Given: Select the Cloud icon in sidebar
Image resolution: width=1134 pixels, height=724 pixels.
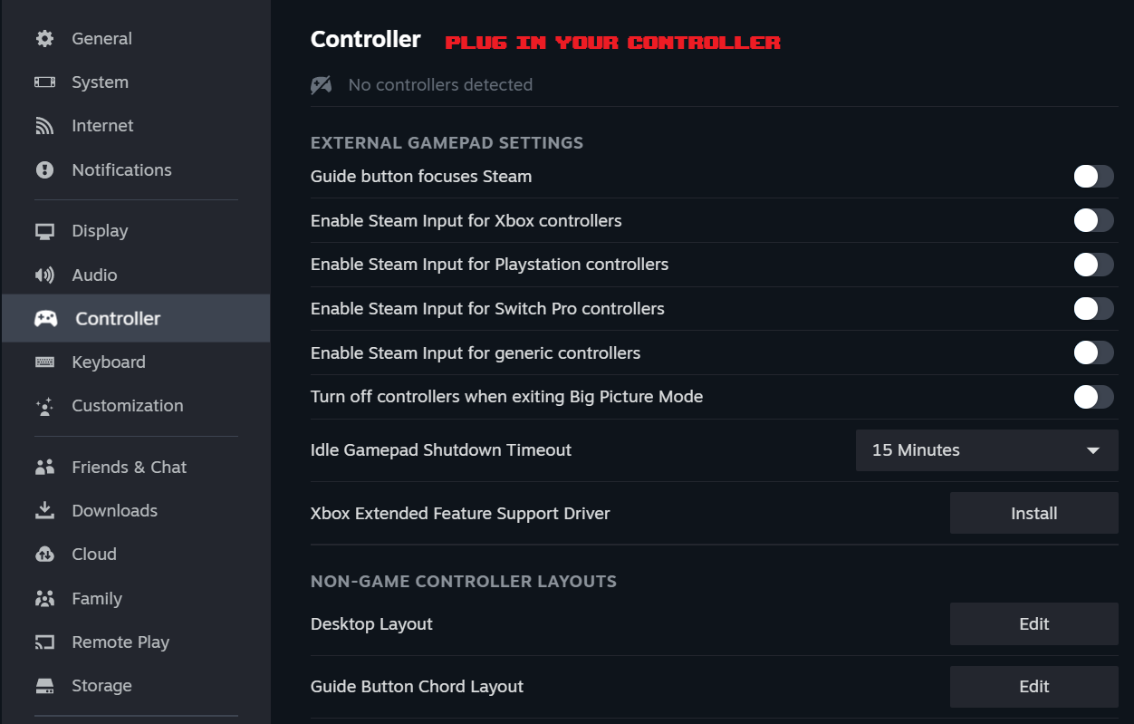Looking at the screenshot, I should tap(44, 555).
